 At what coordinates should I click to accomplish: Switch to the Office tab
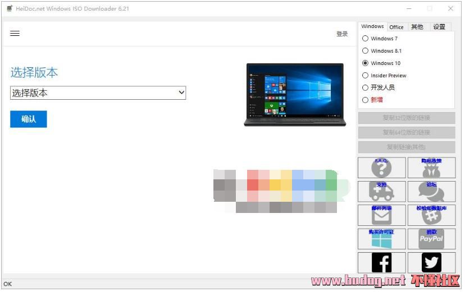point(398,27)
